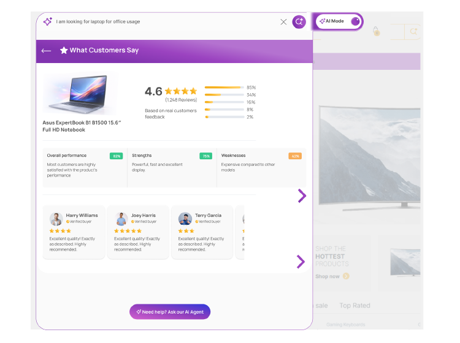The width and height of the screenshot is (460, 343).
Task: Open the Weaknesses insight card
Action: 261,167
